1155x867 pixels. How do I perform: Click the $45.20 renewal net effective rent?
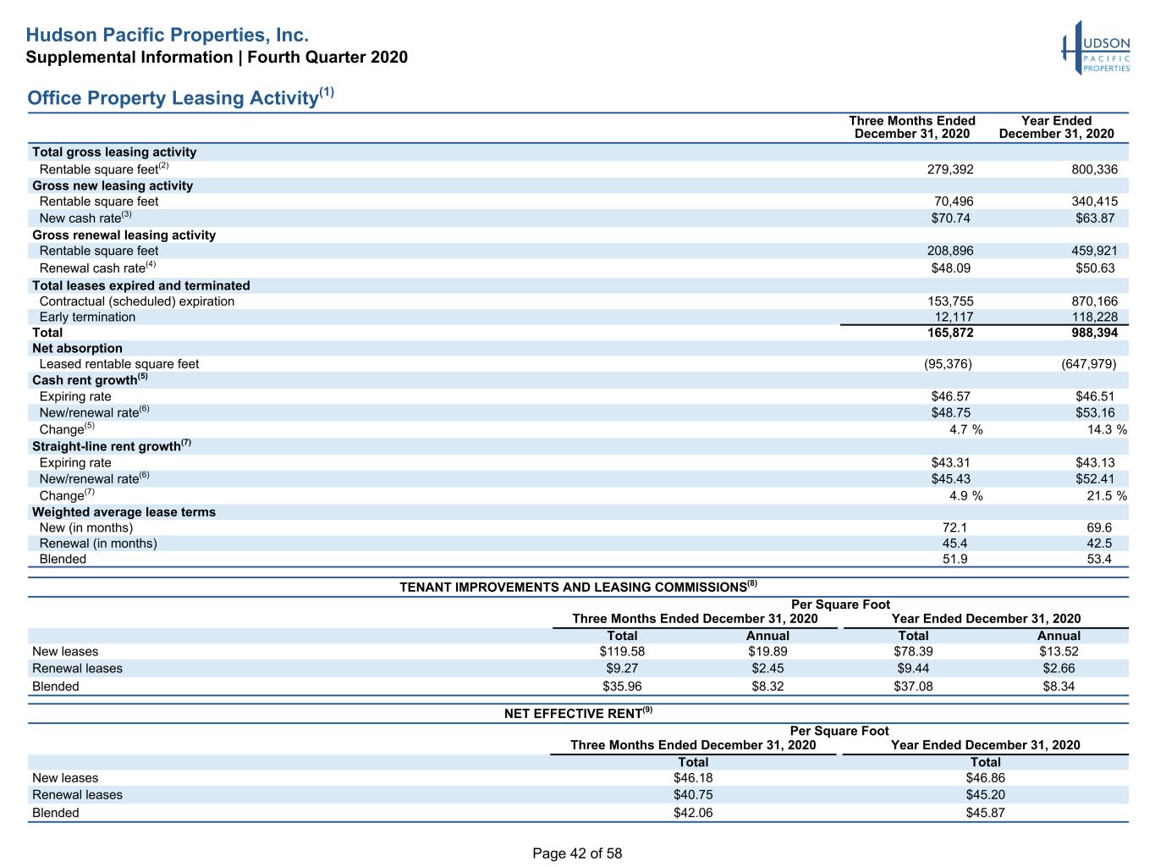(985, 794)
